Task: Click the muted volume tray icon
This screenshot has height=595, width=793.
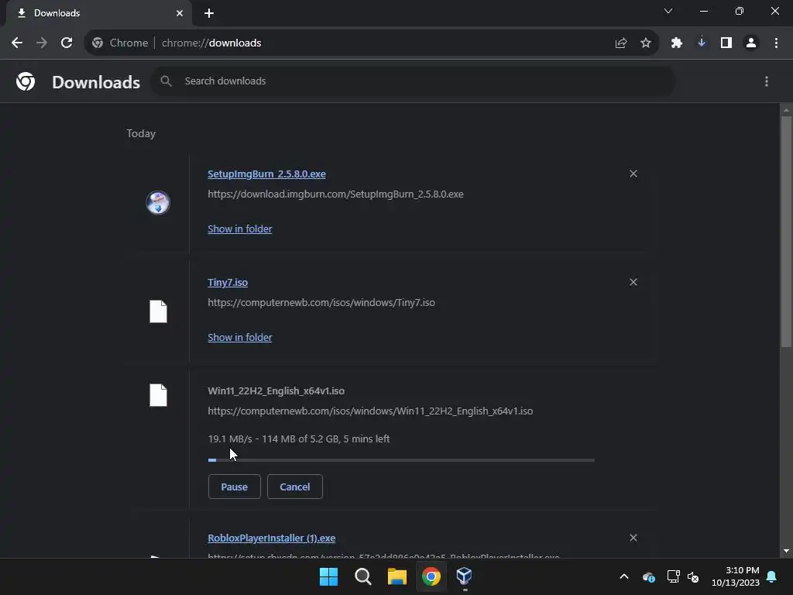Action: pos(693,576)
